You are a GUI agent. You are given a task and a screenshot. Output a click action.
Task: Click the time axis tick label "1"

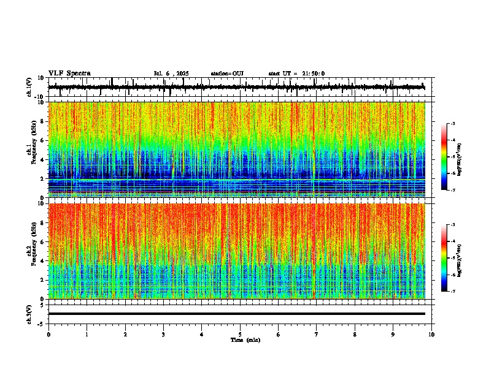87,335
